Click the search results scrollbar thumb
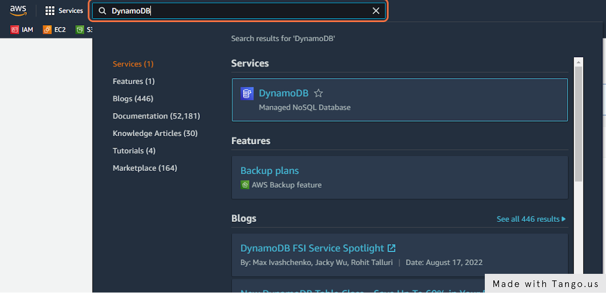Image resolution: width=606 pixels, height=293 pixels. coord(579,124)
